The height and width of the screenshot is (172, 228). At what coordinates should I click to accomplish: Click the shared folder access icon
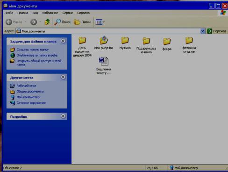click(13, 61)
